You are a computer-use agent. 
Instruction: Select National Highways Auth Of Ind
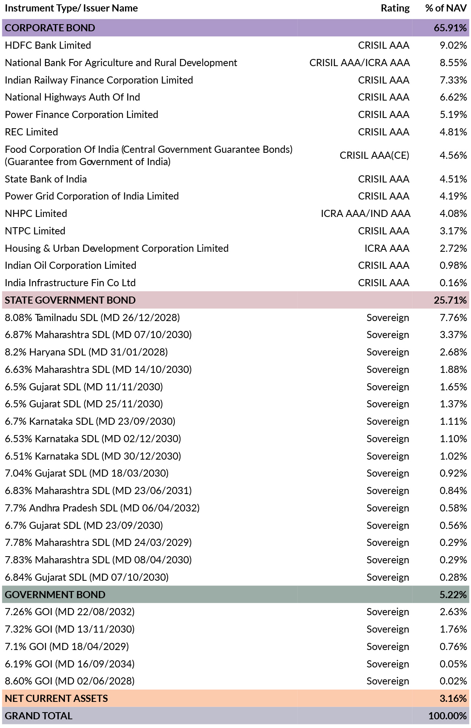coord(72,97)
